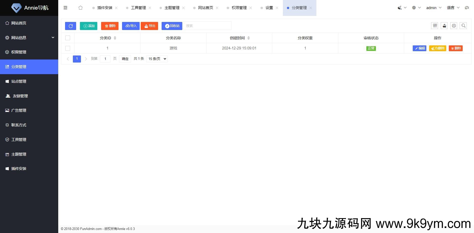Switch to the 网站首页 tab

click(205, 8)
